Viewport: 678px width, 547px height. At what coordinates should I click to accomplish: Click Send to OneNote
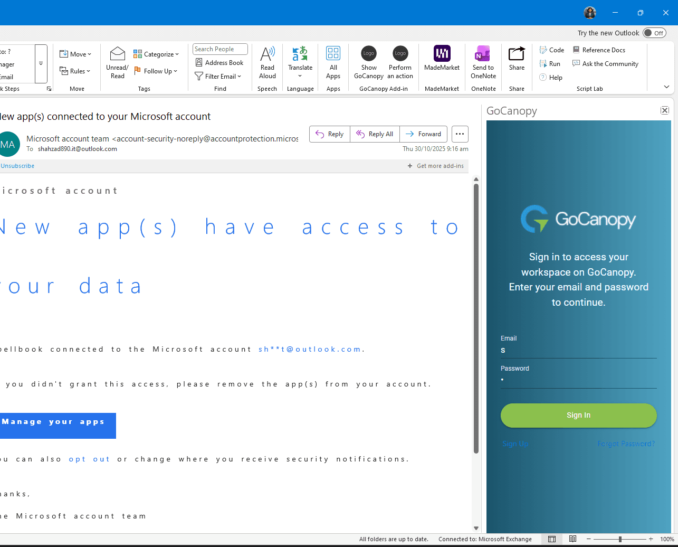pyautogui.click(x=483, y=62)
